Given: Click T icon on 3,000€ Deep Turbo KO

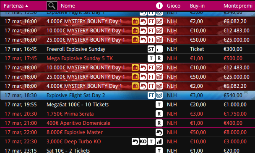Looking at the screenshot, I should [x=151, y=141].
